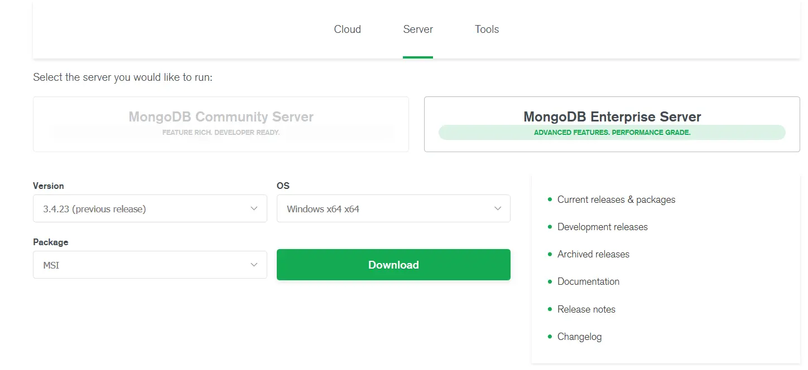This screenshot has width=808, height=370.
Task: Click the Package dropdown chevron arrow
Action: (254, 265)
